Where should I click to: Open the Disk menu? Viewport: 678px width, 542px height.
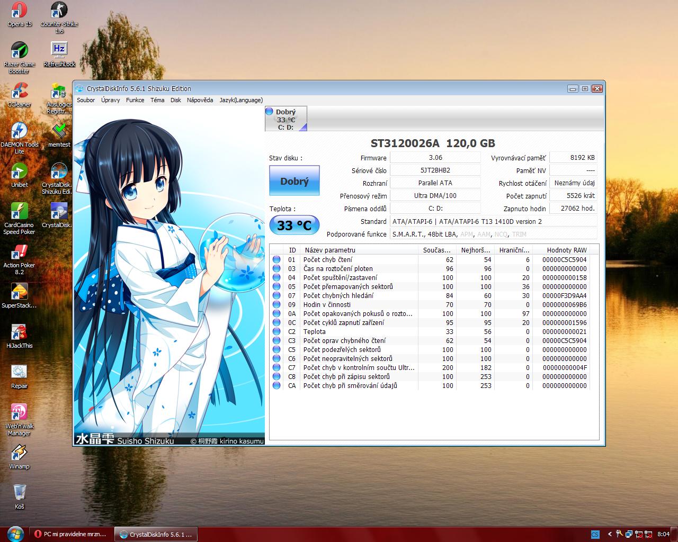point(176,100)
